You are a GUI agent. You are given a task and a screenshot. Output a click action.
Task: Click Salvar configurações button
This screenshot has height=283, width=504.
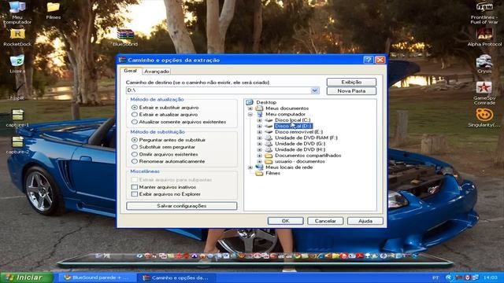(x=182, y=206)
